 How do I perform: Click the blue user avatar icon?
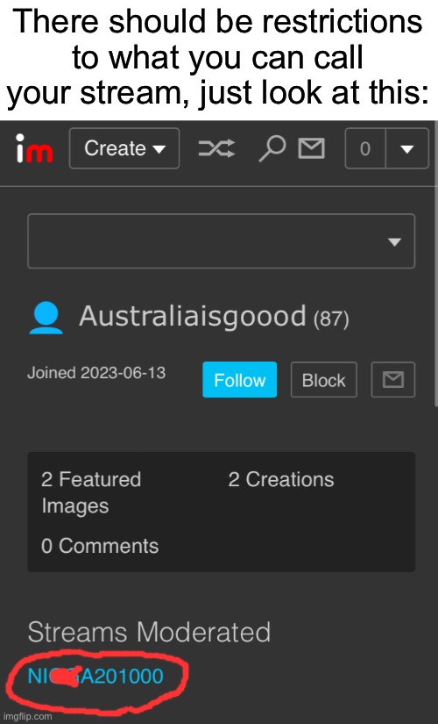click(x=46, y=318)
